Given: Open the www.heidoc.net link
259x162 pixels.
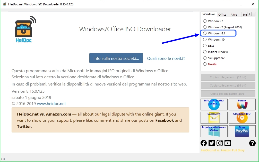Looking at the screenshot, I should click(x=51, y=103).
